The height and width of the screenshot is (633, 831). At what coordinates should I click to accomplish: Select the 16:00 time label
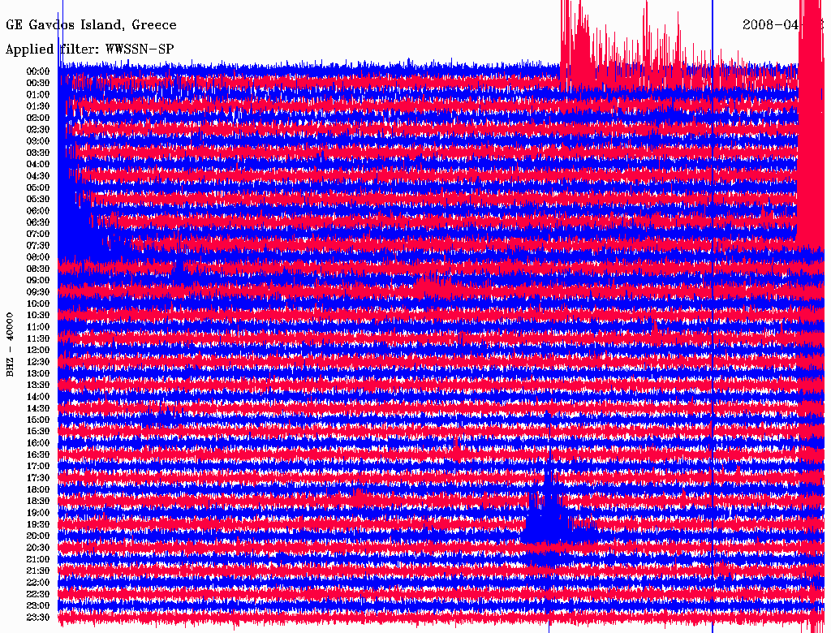(x=37, y=442)
